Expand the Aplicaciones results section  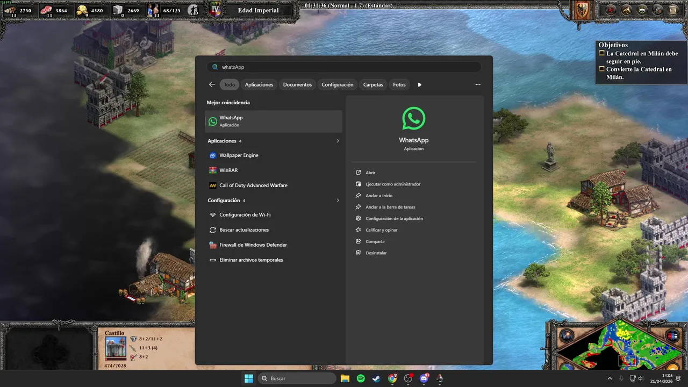(338, 141)
